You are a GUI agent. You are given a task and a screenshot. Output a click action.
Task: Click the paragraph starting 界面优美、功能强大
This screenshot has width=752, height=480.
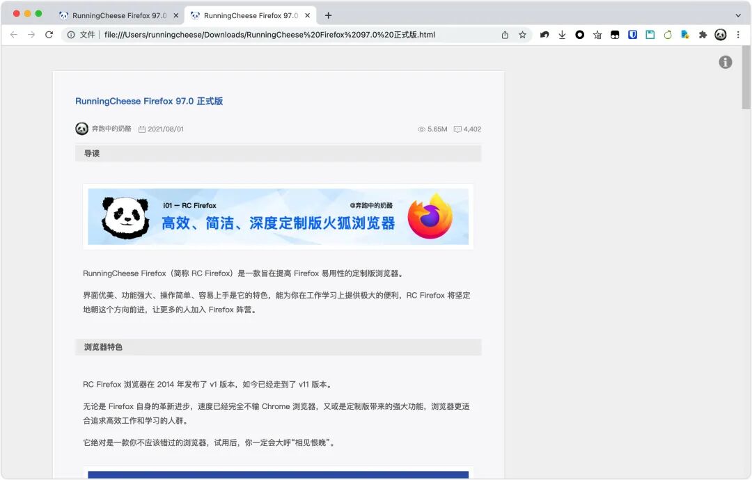pyautogui.click(x=276, y=303)
